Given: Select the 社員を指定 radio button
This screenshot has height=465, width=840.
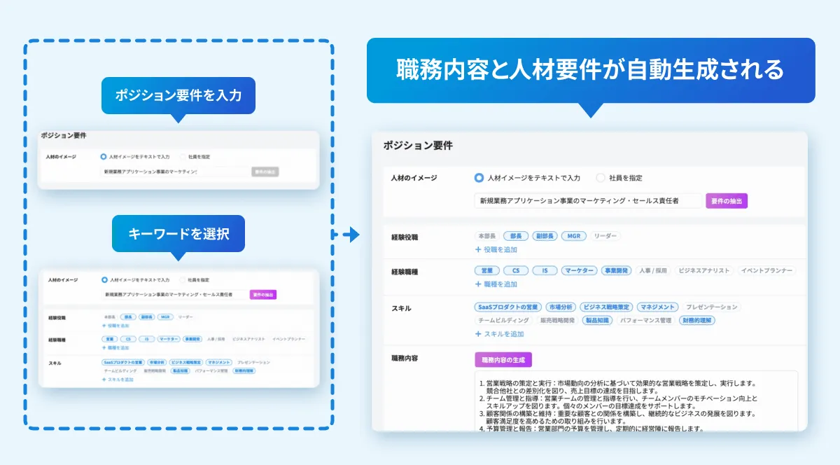Looking at the screenshot, I should coord(601,178).
